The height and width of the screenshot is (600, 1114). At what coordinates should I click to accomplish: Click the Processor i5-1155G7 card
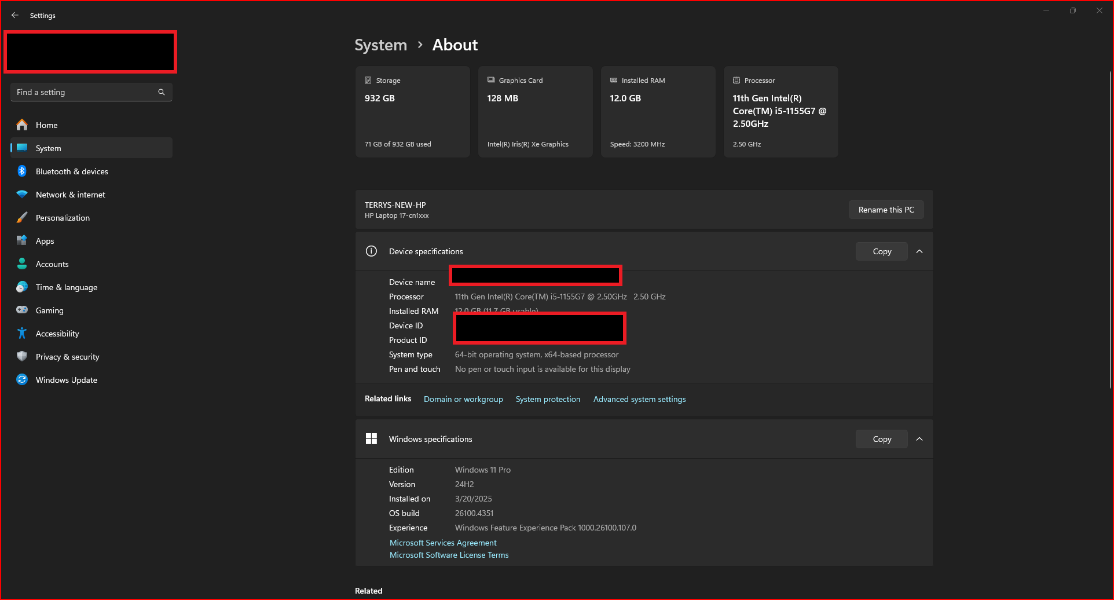[x=780, y=112]
